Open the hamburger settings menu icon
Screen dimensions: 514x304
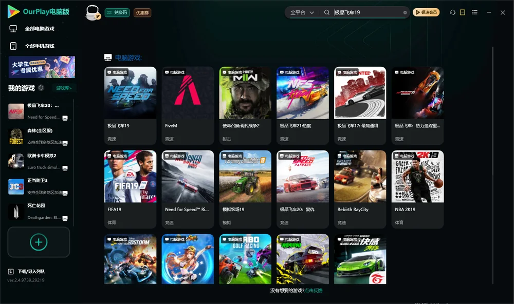(x=474, y=12)
